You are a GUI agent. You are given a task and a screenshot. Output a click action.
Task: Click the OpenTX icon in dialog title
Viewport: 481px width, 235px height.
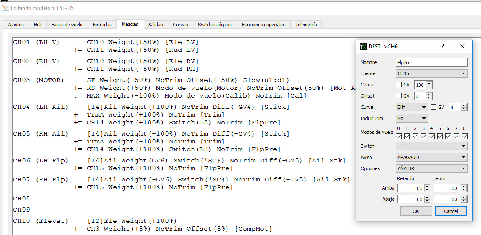pyautogui.click(x=363, y=46)
